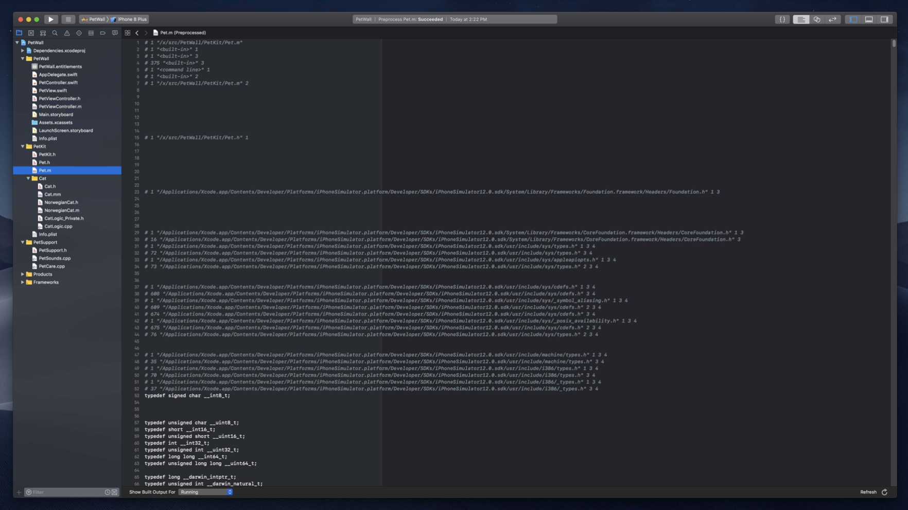Open the Breakpoint navigator icon
The height and width of the screenshot is (510, 908).
102,32
